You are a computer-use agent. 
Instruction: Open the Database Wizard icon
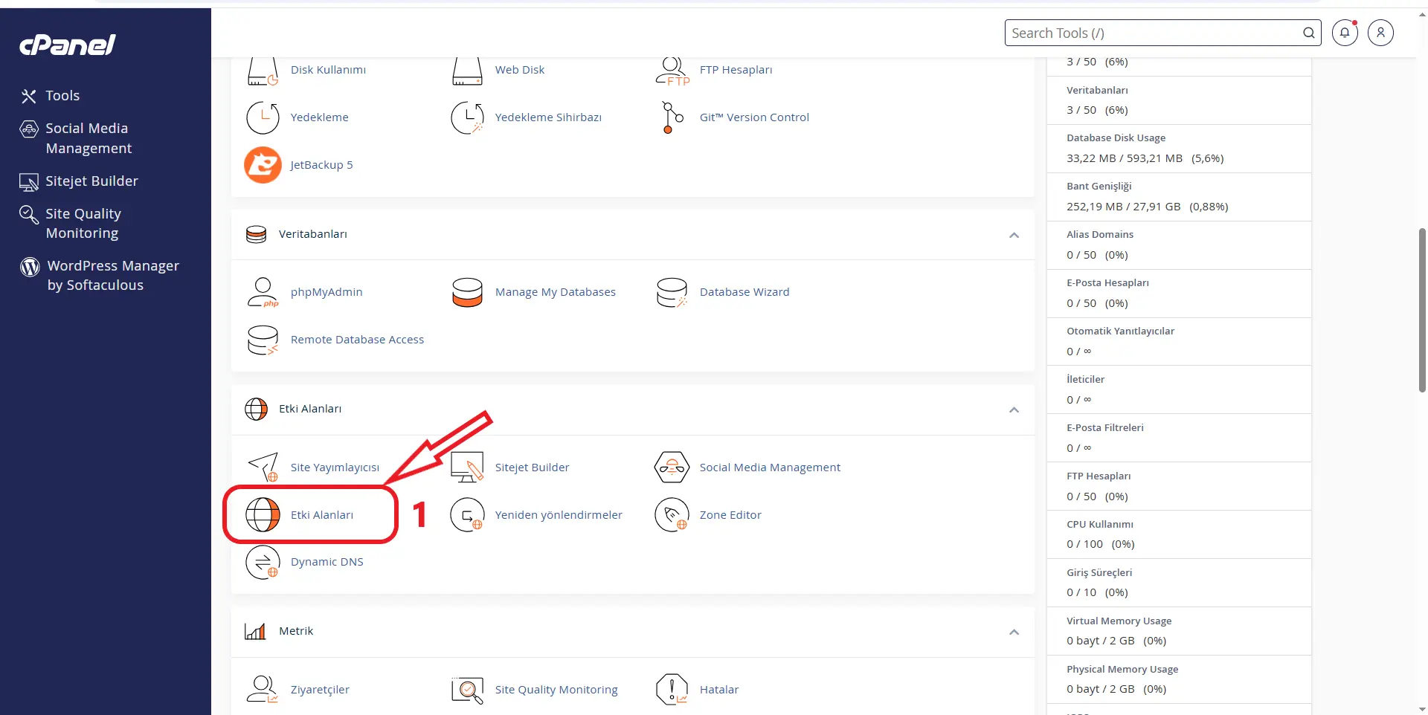point(672,292)
